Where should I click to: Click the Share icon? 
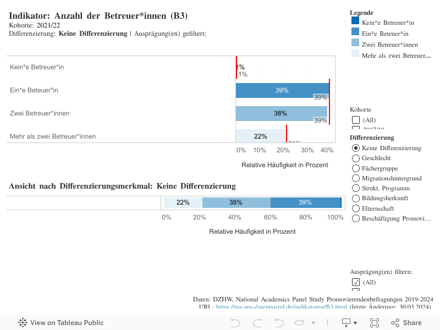pyautogui.click(x=406, y=323)
